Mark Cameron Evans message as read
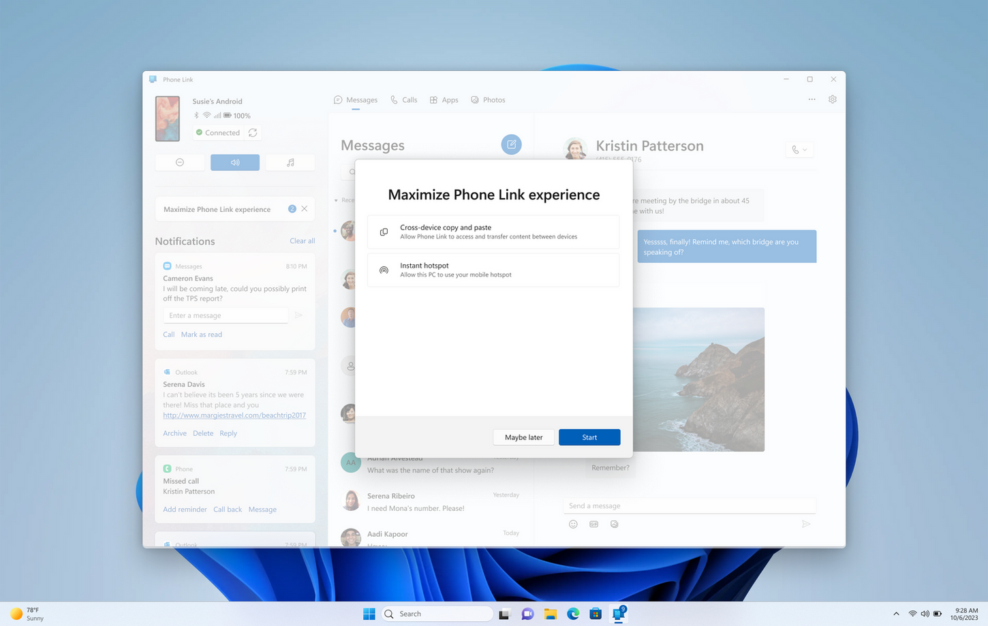The image size is (988, 626). (202, 334)
